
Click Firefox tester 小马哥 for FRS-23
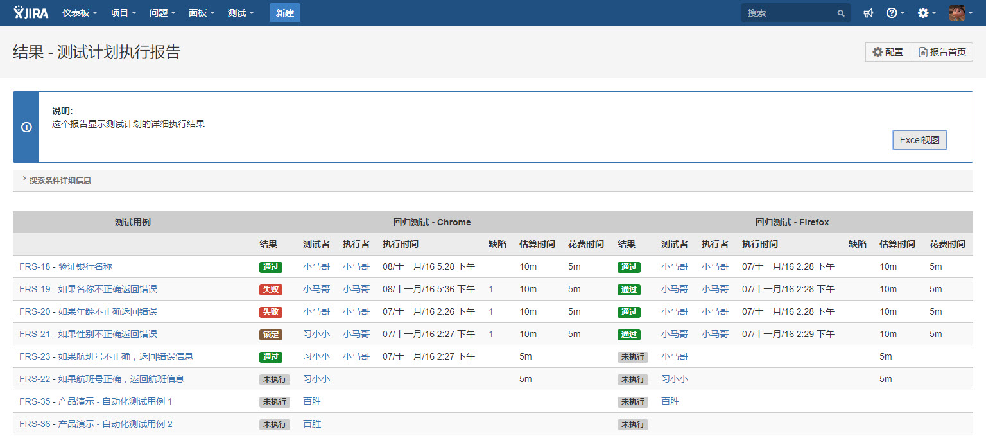tap(675, 356)
